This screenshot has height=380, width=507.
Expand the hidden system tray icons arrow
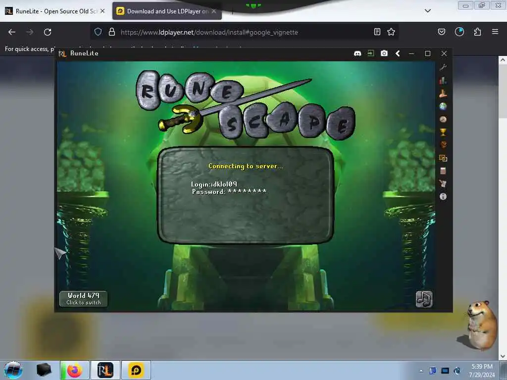[x=421, y=371]
